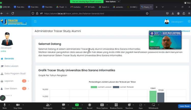Switch to the Search re browser tab

(104, 7)
